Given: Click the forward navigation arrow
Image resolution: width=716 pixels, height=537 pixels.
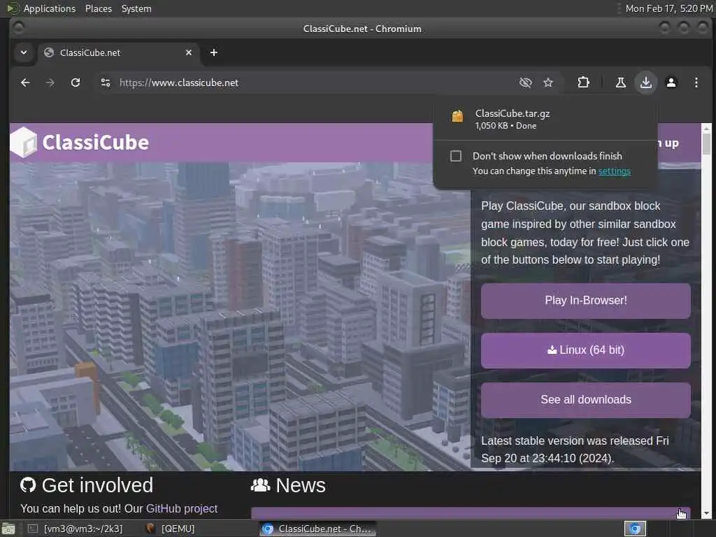Looking at the screenshot, I should (50, 83).
